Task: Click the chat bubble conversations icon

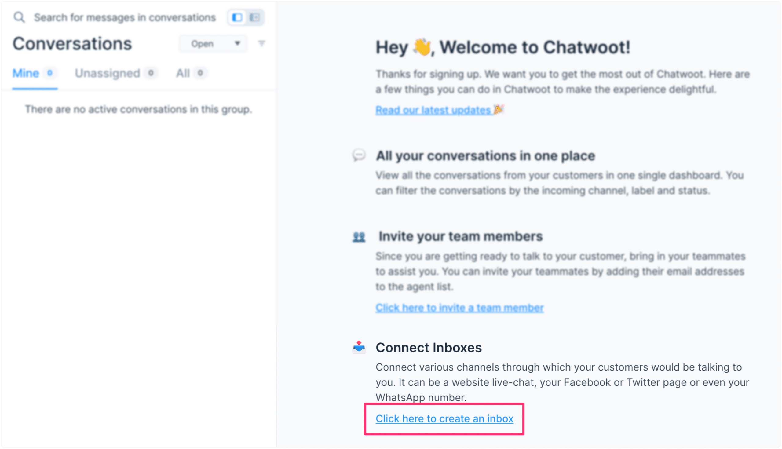Action: [359, 155]
